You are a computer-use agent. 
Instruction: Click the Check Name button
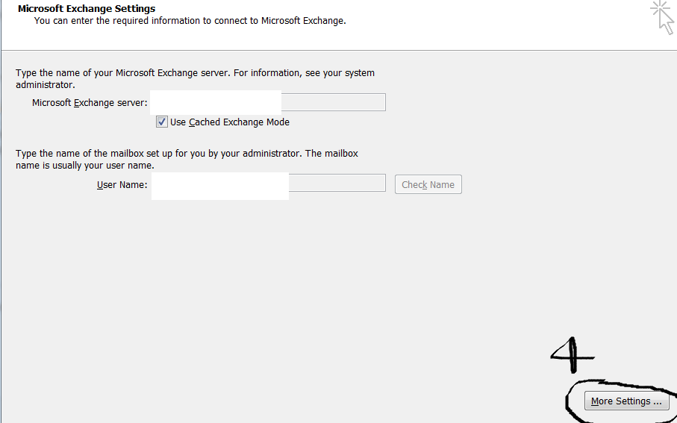click(x=428, y=184)
